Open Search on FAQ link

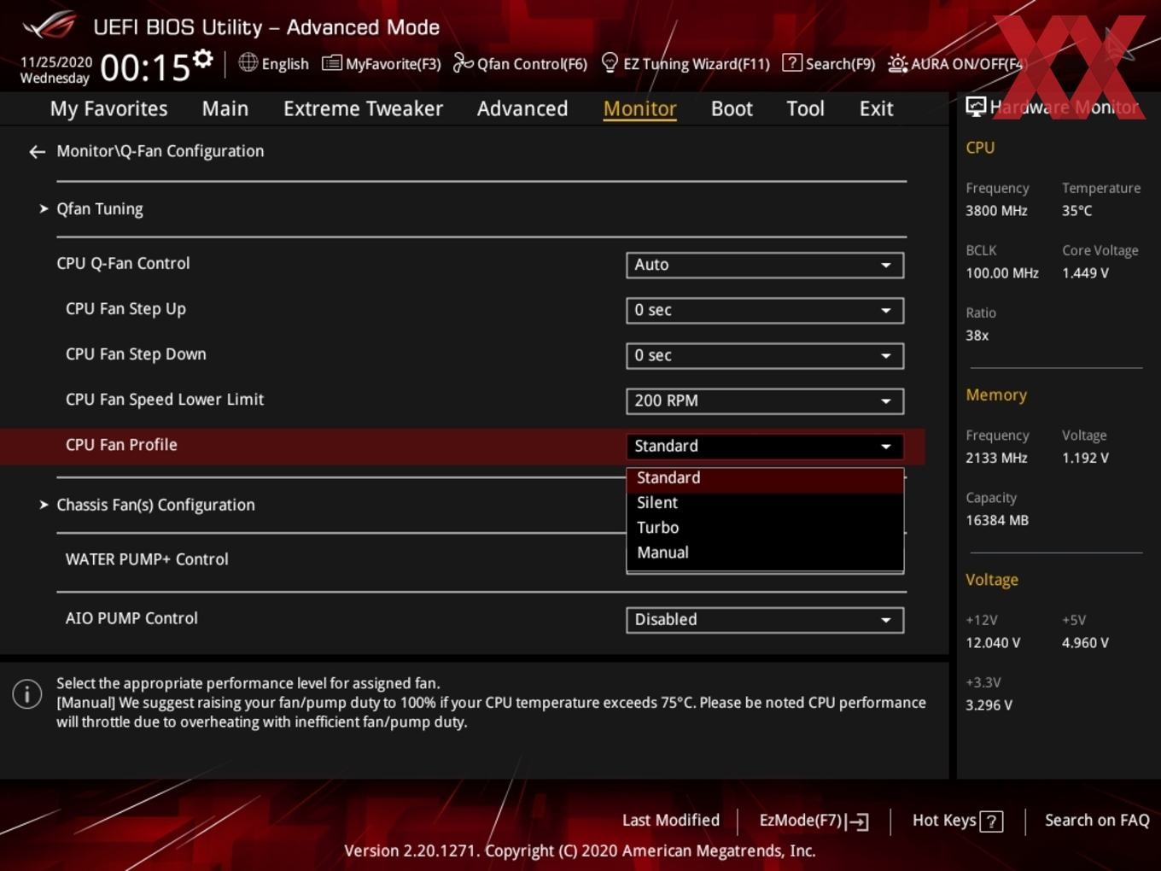point(1097,821)
